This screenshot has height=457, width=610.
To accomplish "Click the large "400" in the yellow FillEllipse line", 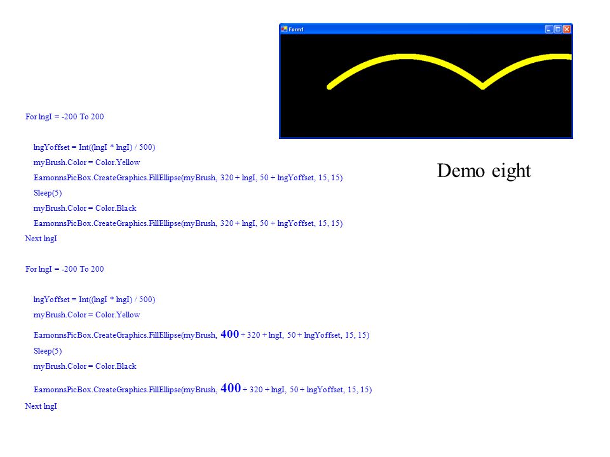I will pyautogui.click(x=229, y=334).
